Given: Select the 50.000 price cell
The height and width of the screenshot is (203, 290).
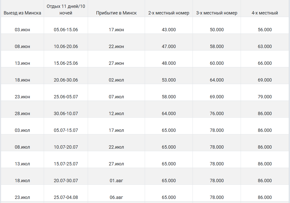Looking at the screenshot, I should [216, 30].
